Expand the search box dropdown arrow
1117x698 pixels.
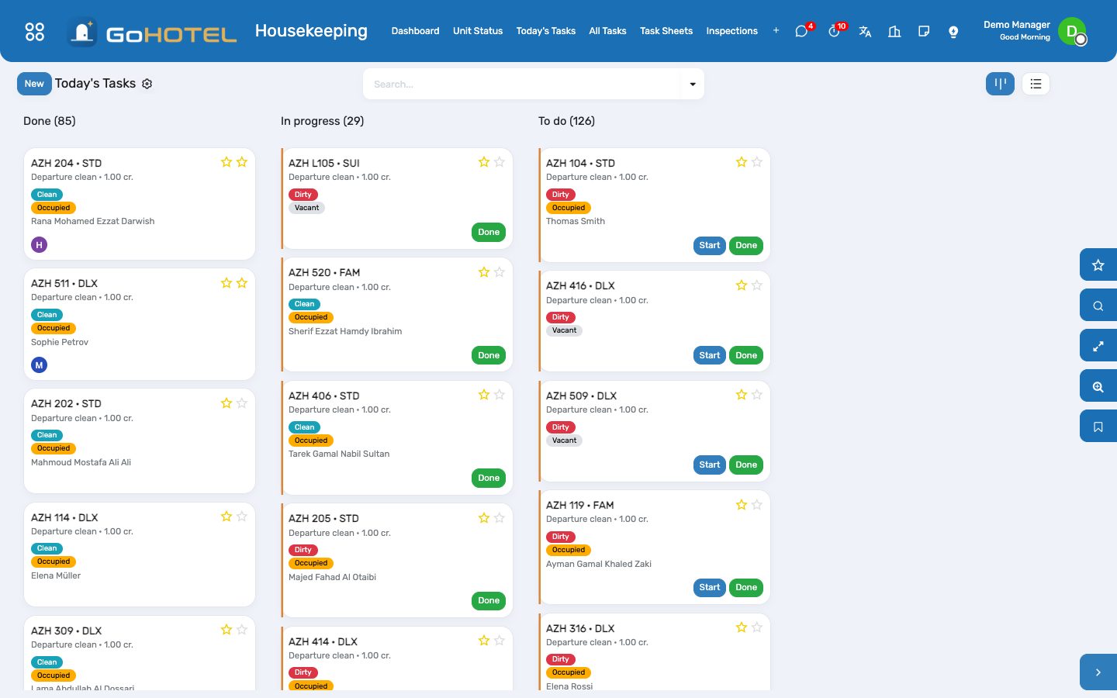pyautogui.click(x=693, y=84)
